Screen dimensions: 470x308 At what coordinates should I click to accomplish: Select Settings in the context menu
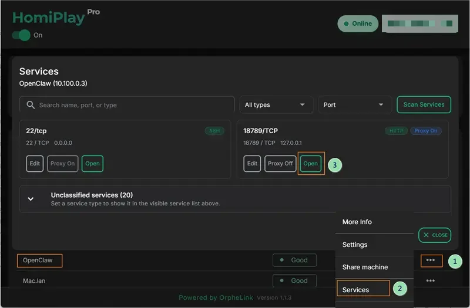tap(374, 245)
